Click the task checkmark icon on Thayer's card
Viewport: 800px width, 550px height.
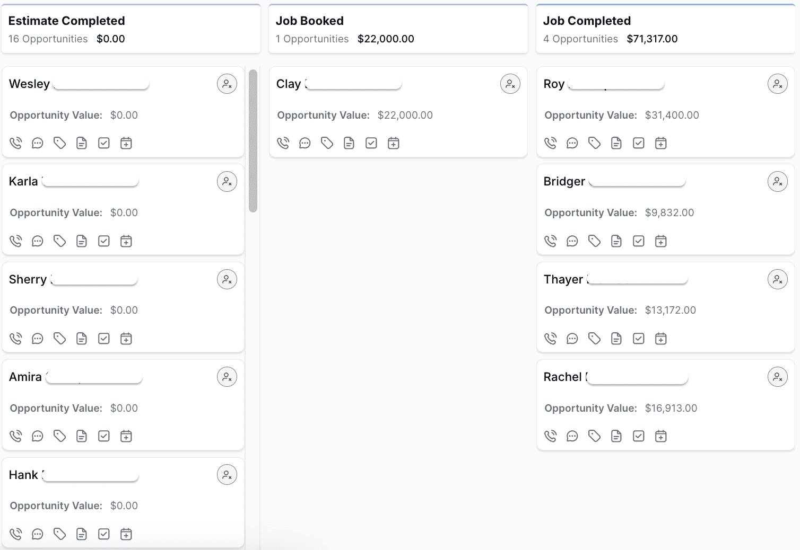click(639, 339)
